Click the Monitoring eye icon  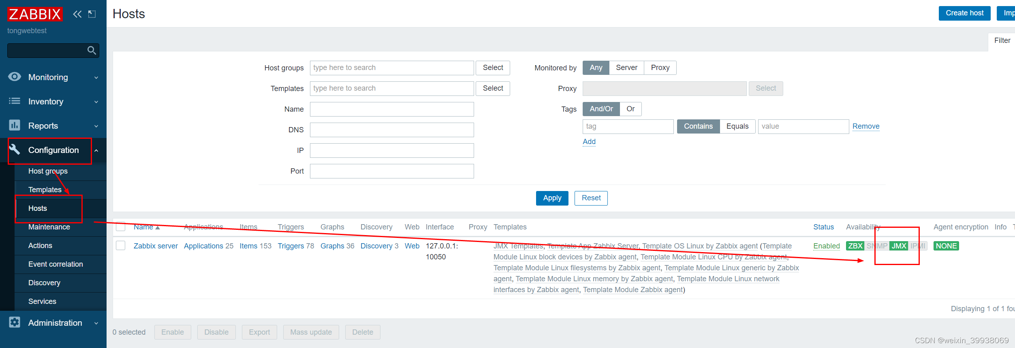[x=15, y=77]
